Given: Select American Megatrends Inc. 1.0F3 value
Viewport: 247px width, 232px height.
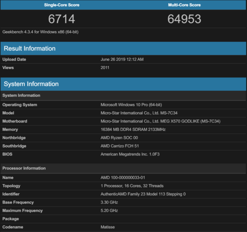Looking at the screenshot, I should pos(130,154).
